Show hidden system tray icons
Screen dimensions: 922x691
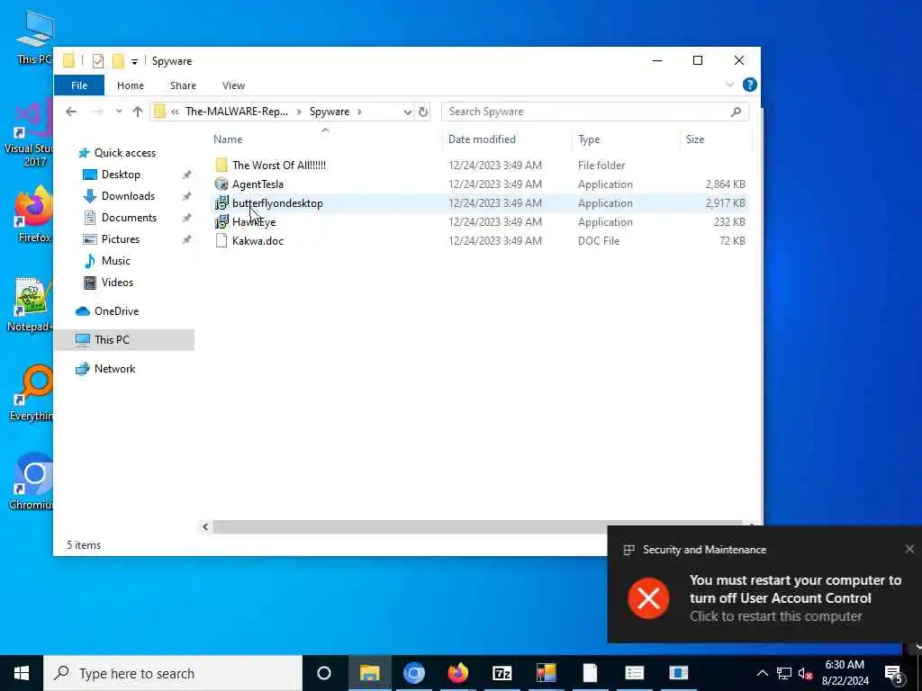coord(762,673)
